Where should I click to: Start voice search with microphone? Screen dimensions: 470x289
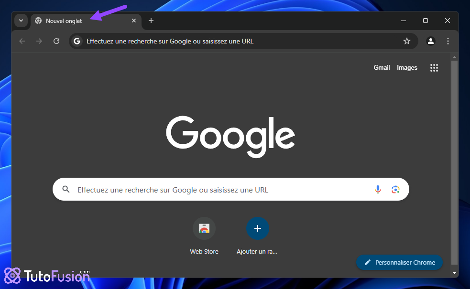tap(378, 189)
